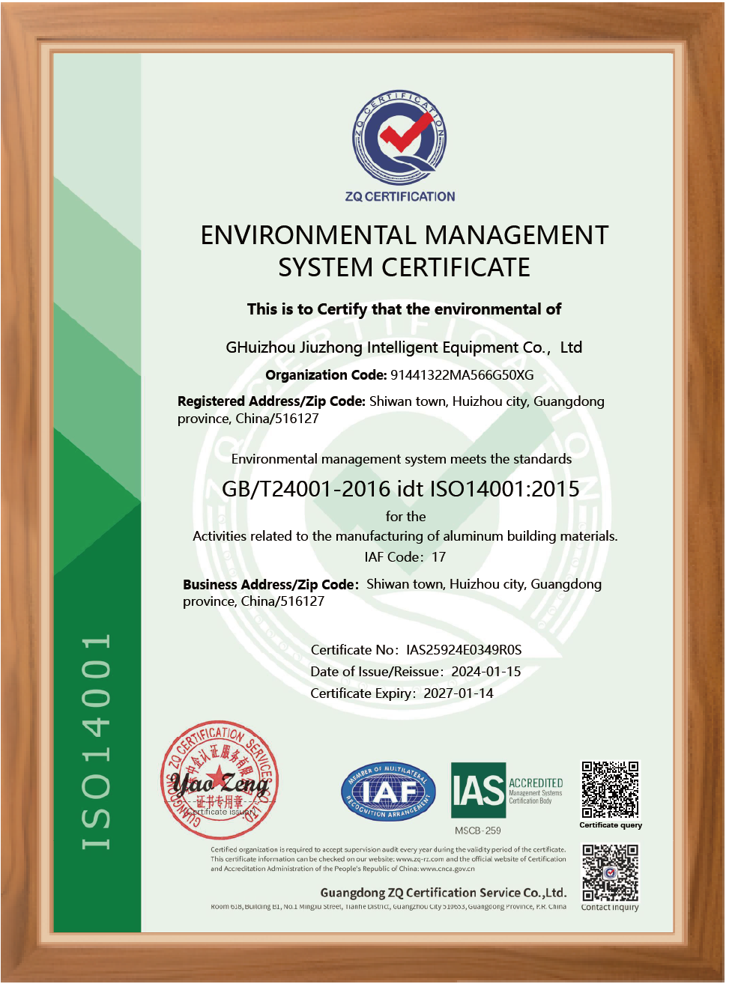Select the Environmental Management System Certificate title
Viewport: 729px width, 987px height.
pyautogui.click(x=404, y=251)
